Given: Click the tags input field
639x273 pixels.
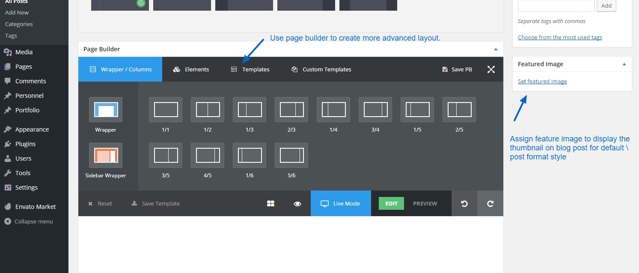Looking at the screenshot, I should click(556, 6).
